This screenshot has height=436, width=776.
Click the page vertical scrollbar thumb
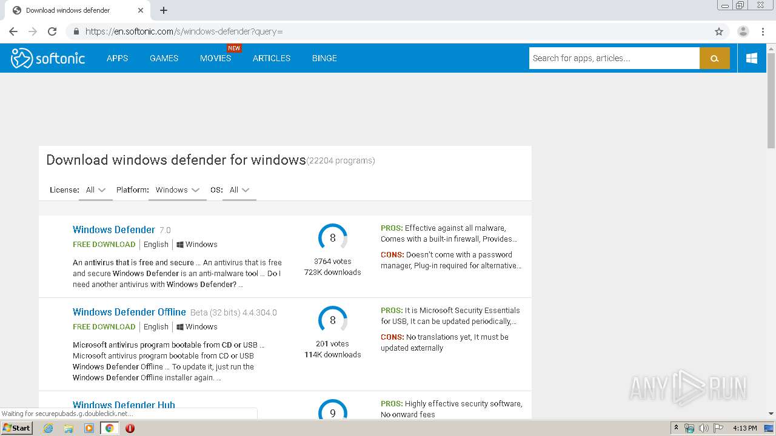tap(771, 100)
